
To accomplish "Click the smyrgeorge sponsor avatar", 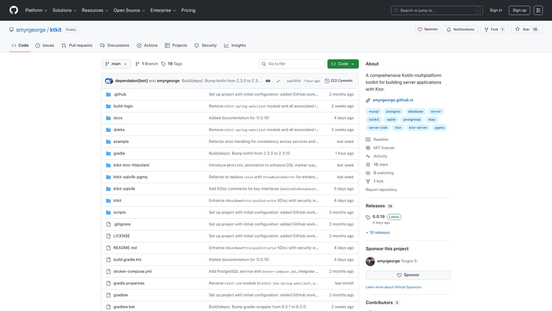I will (x=370, y=261).
